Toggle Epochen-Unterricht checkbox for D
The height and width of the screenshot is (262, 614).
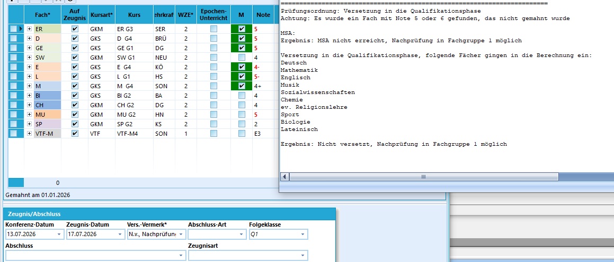pyautogui.click(x=213, y=38)
